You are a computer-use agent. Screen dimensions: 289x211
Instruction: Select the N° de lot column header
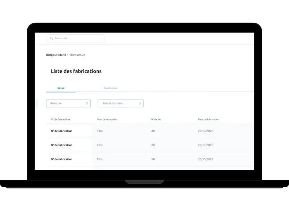click(156, 119)
